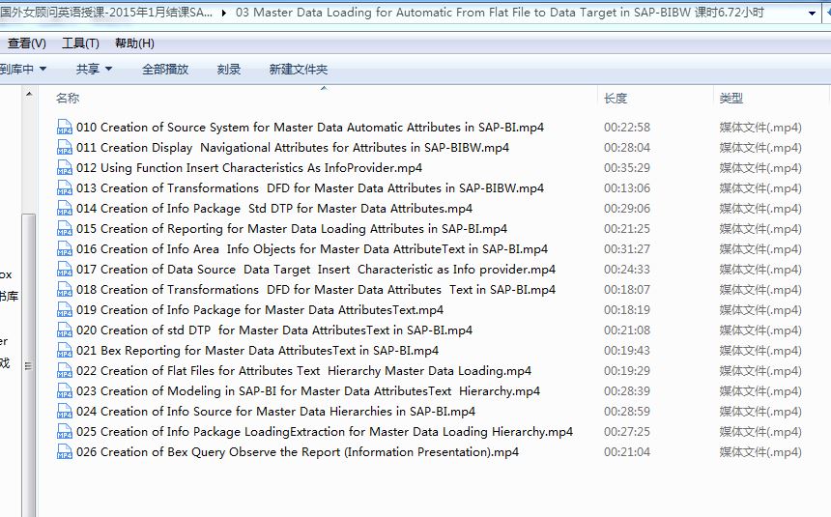Screen dimensions: 831x517
Task: Click duration value 00:19:43
Action: (x=627, y=351)
